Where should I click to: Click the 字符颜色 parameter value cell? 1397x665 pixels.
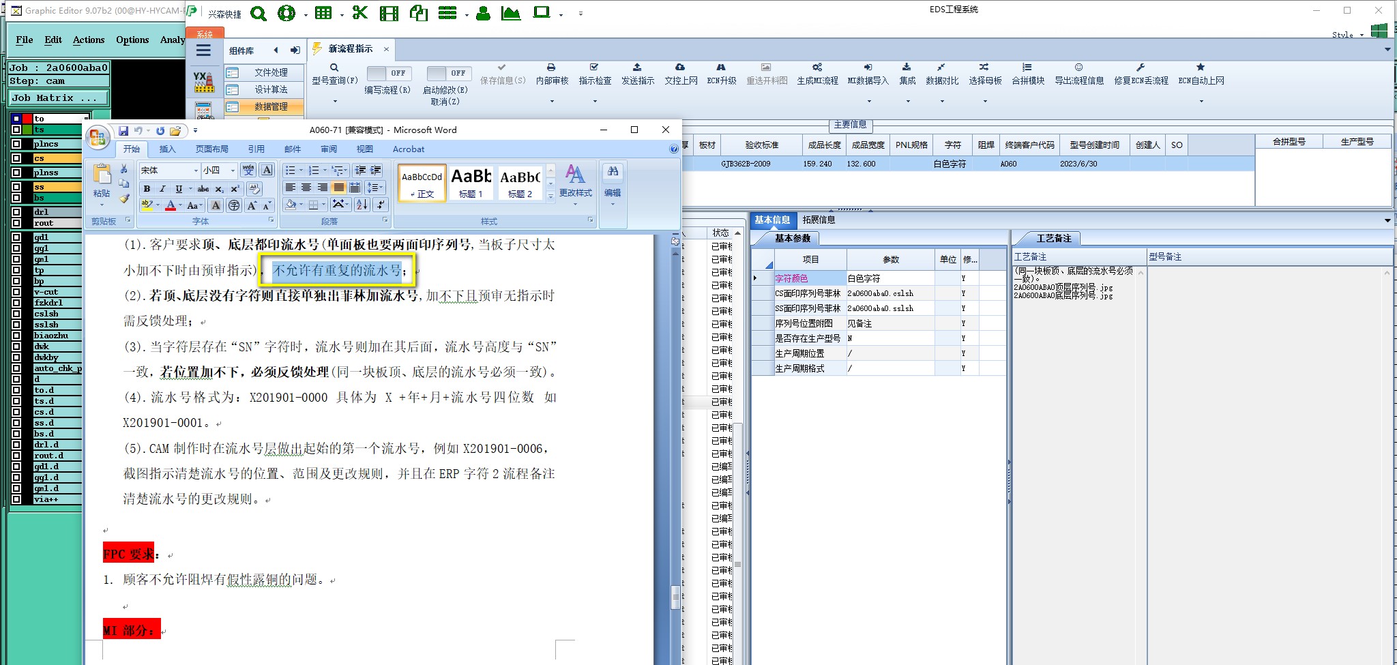click(890, 278)
